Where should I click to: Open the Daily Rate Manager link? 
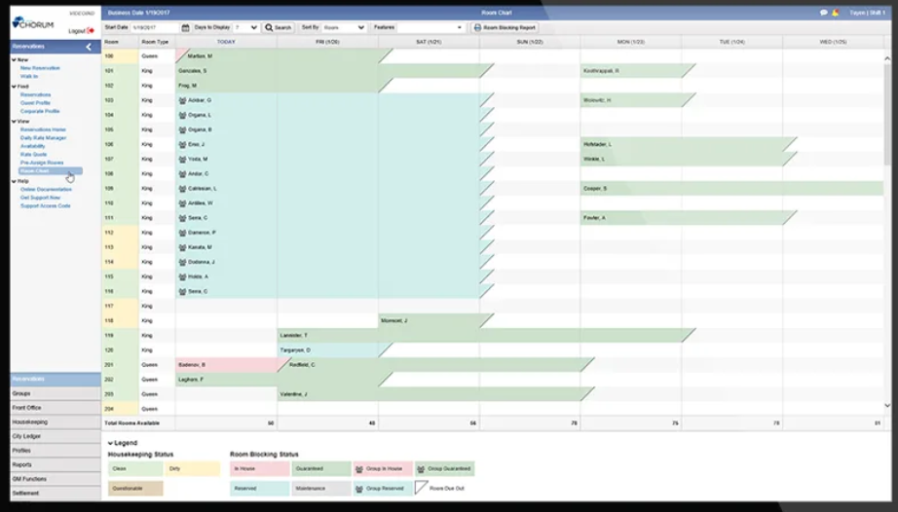pos(44,138)
